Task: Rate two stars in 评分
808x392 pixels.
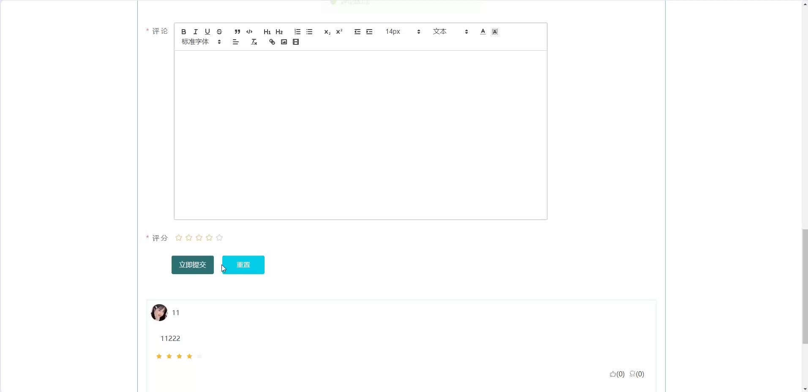Action: point(189,238)
